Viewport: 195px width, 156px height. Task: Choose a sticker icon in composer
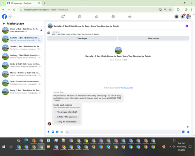[x=57, y=132]
